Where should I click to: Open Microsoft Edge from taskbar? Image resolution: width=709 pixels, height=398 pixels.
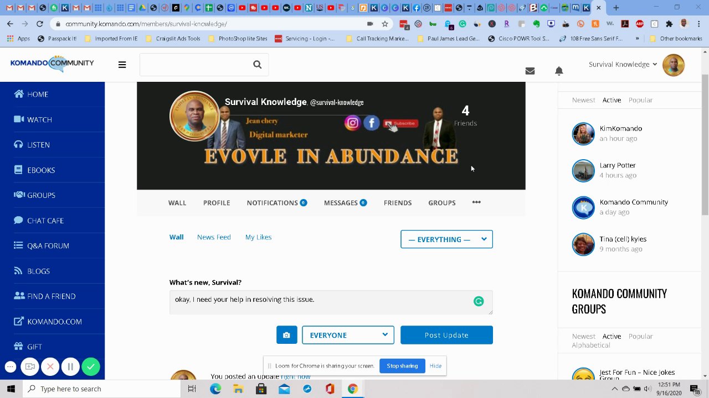tap(215, 389)
